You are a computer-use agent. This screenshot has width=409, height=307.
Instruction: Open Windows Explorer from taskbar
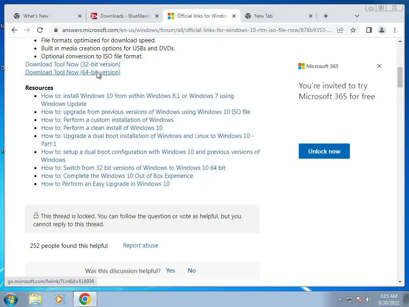(36, 299)
